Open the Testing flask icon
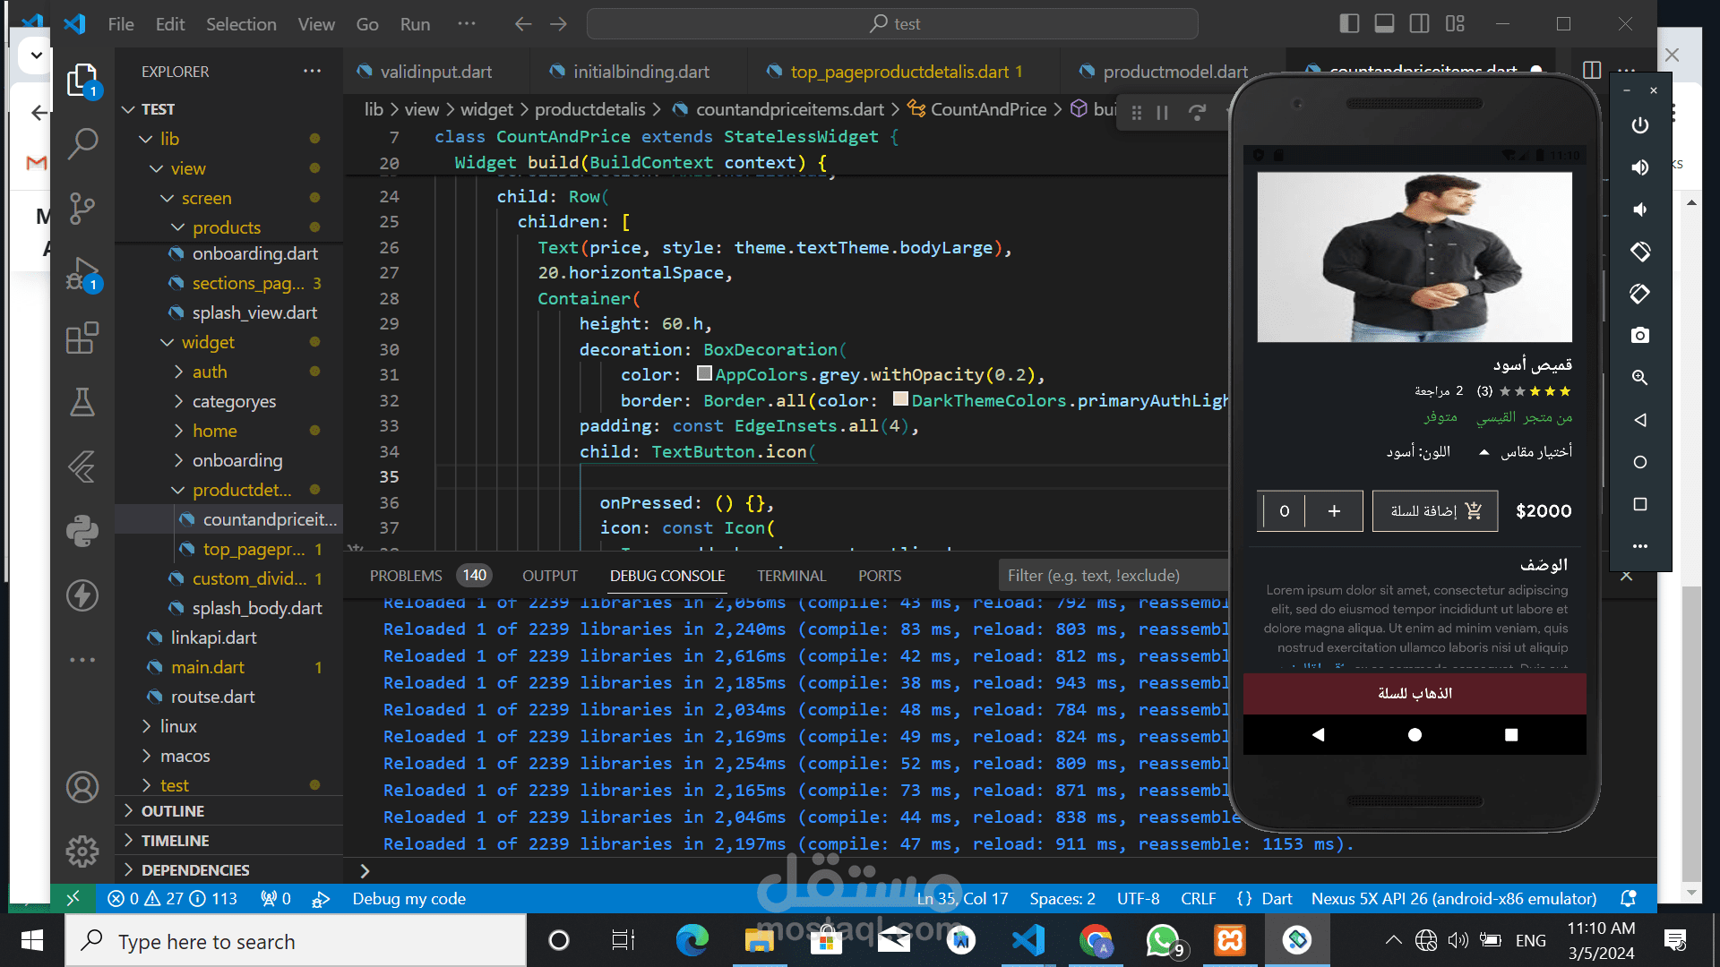This screenshot has height=967, width=1720. click(x=82, y=402)
